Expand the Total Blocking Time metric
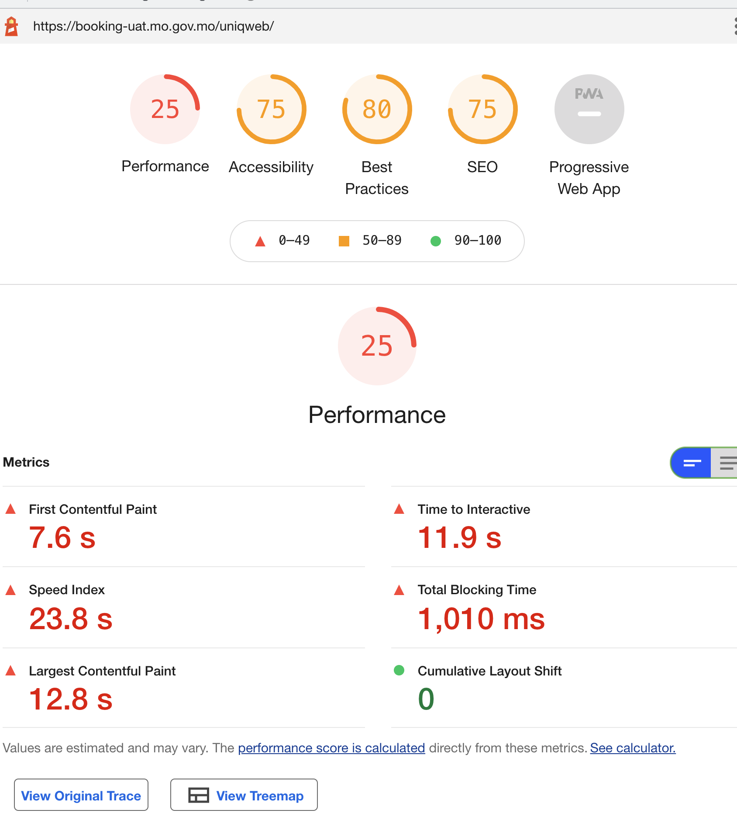Screen dimensions: 737x824 pyautogui.click(x=477, y=590)
